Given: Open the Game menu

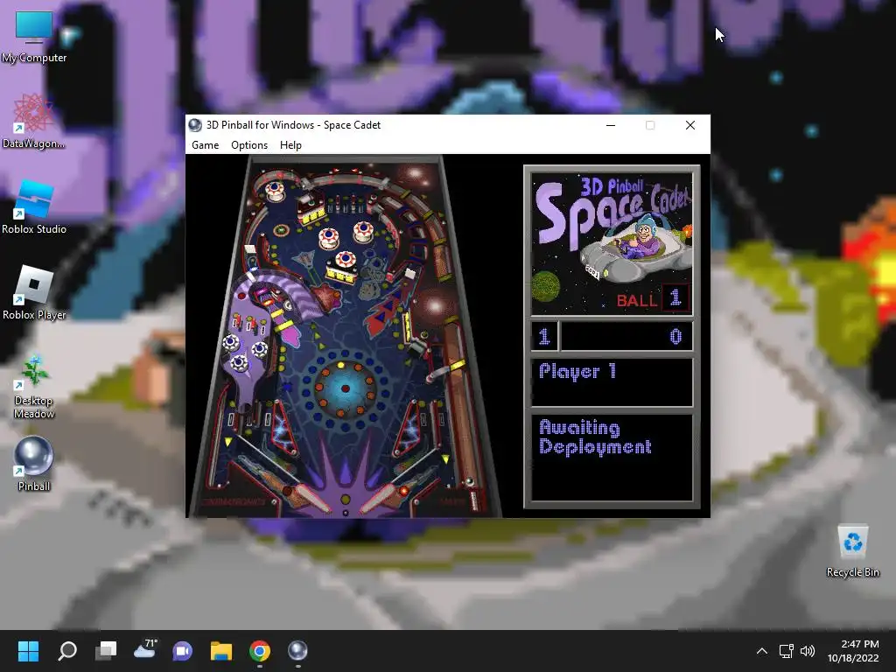Looking at the screenshot, I should 205,145.
